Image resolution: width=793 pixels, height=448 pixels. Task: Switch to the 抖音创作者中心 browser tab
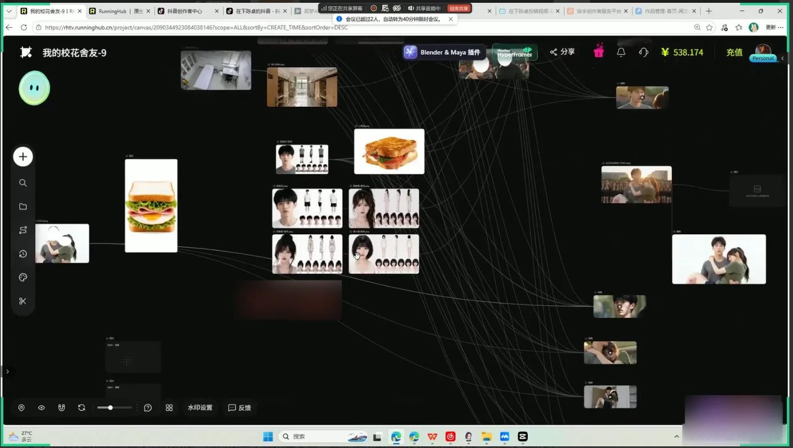pos(188,11)
